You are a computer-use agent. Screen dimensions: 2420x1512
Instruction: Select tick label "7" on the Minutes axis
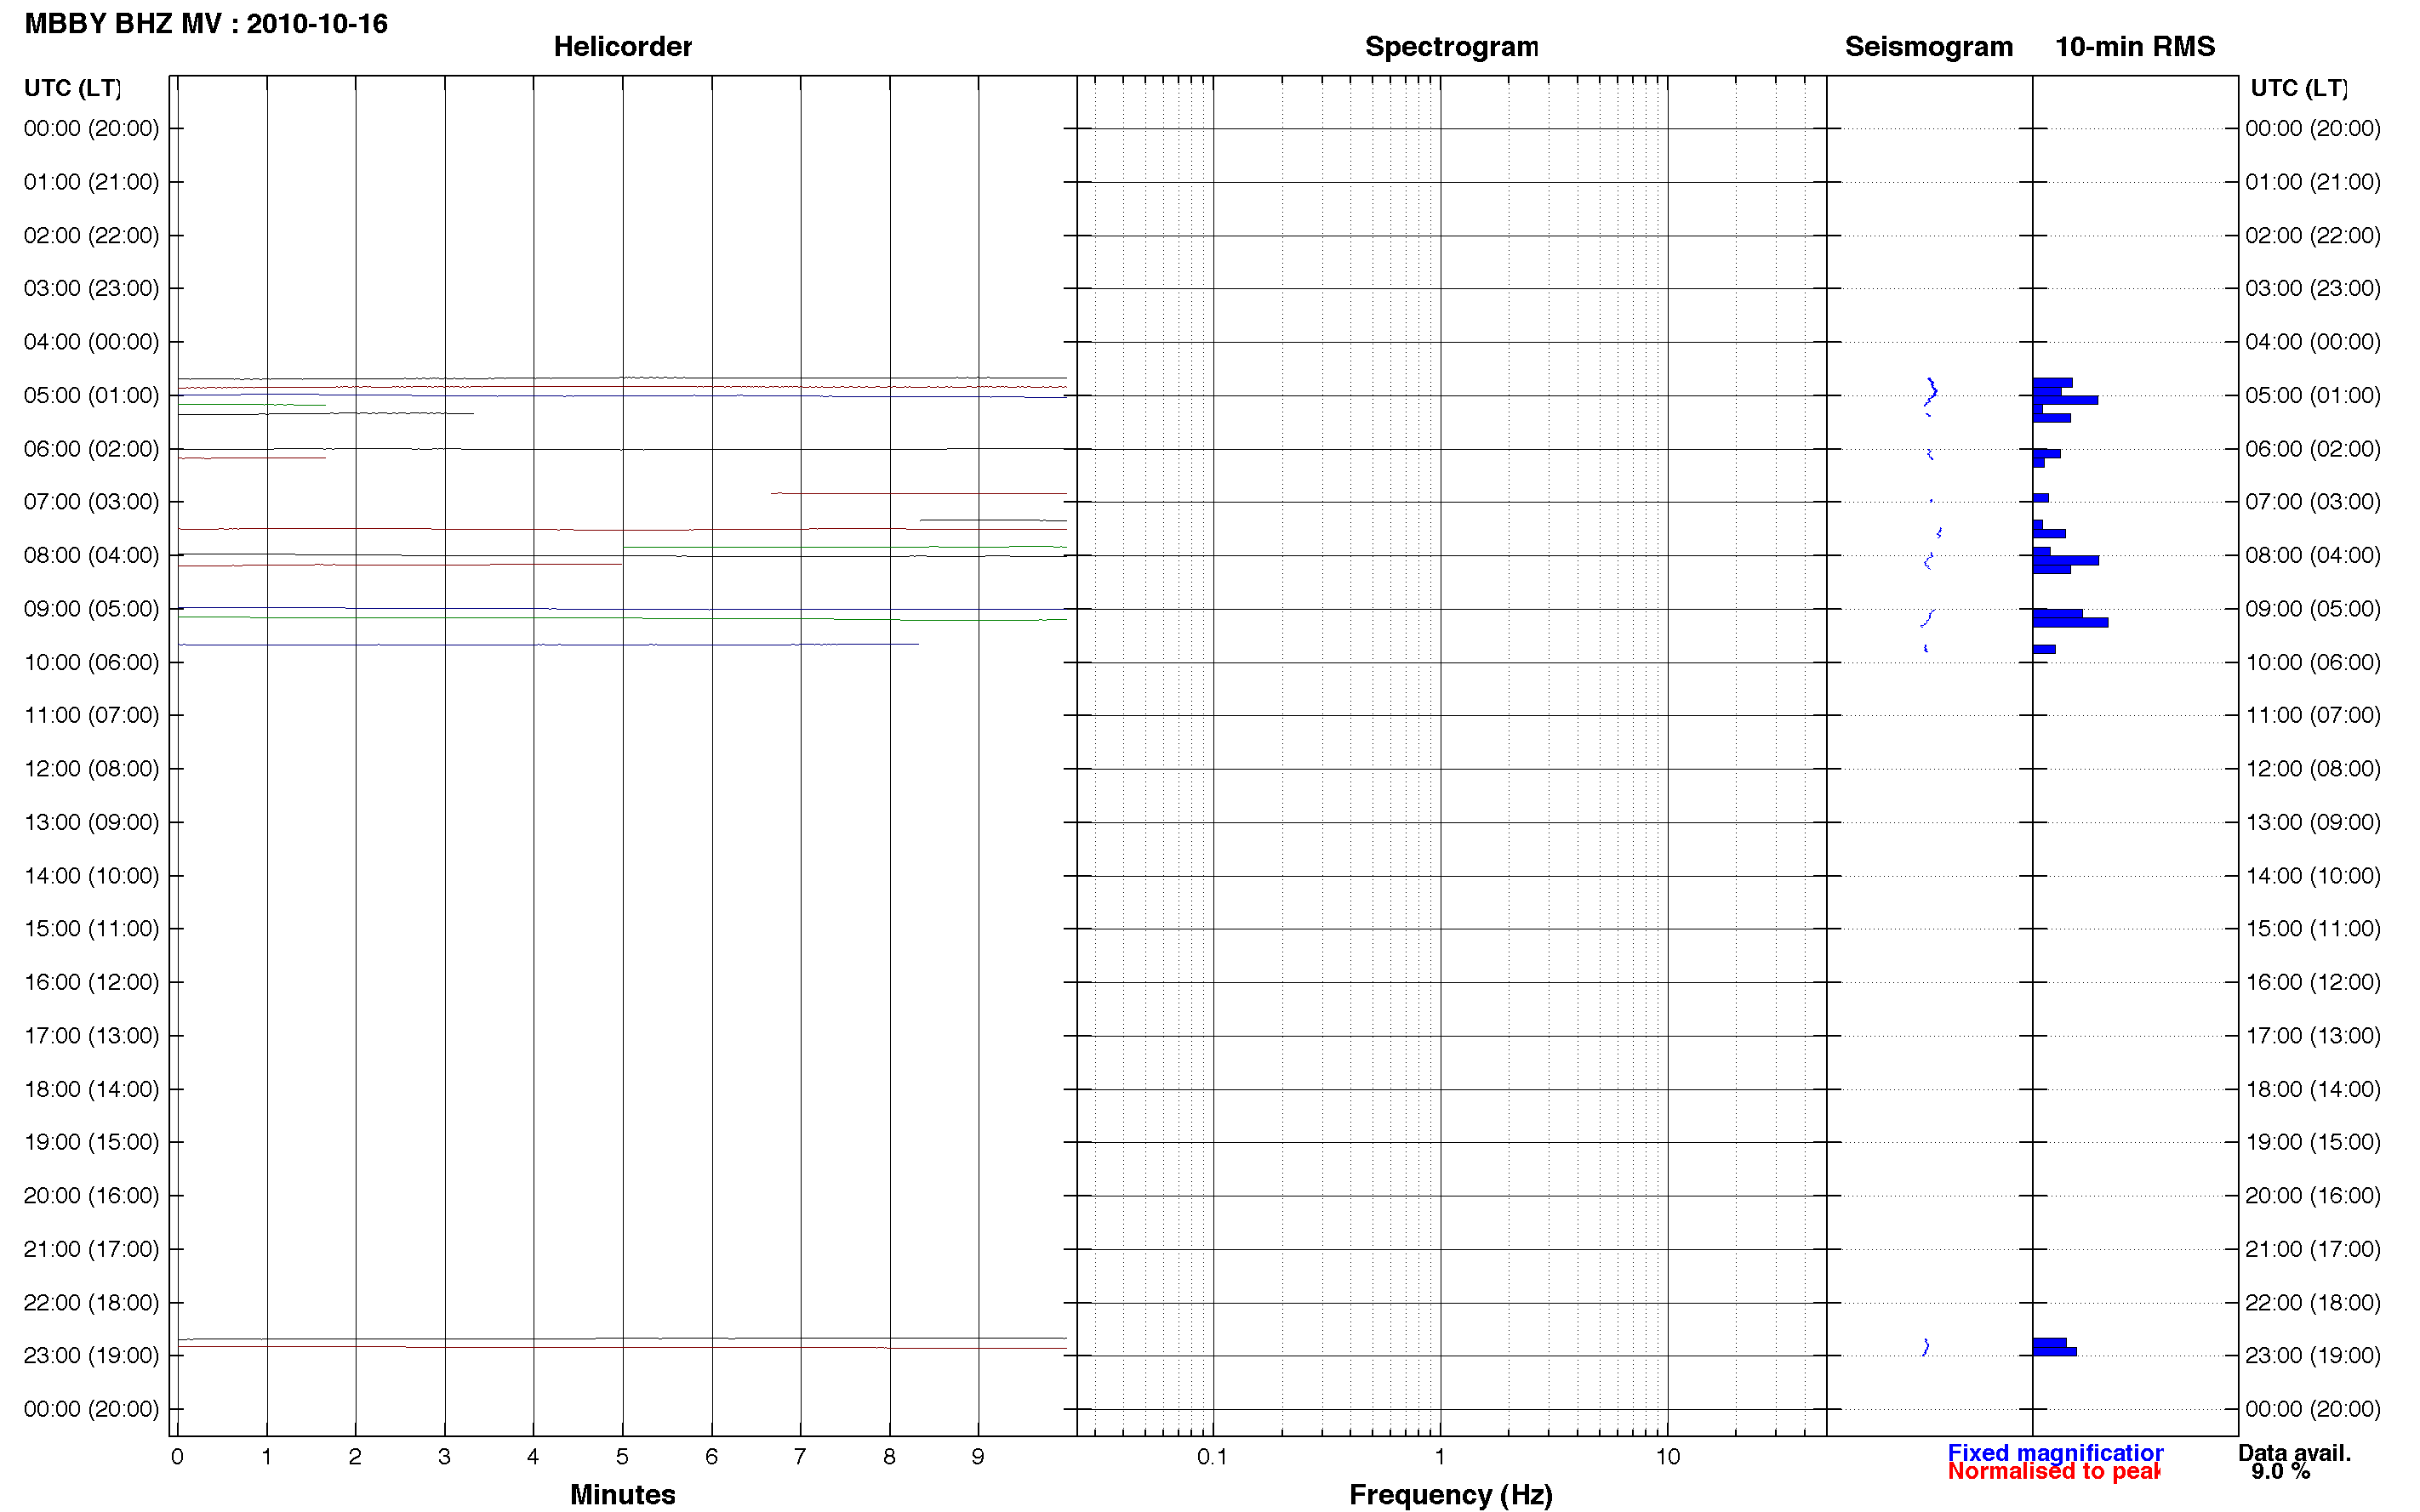pyautogui.click(x=801, y=1457)
